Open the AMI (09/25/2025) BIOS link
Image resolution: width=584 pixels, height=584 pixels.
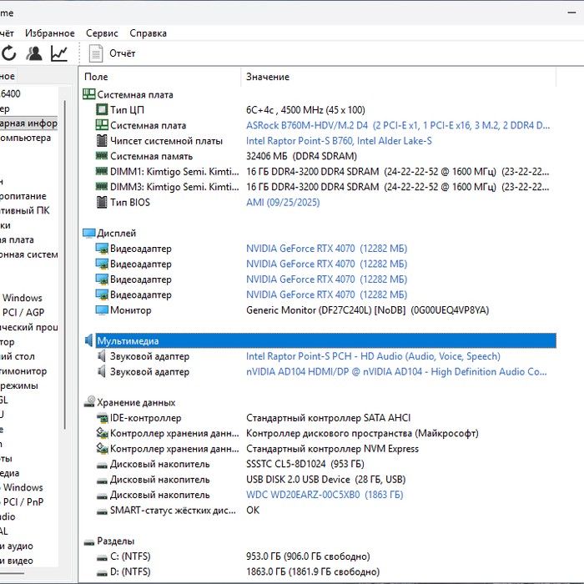click(x=283, y=202)
